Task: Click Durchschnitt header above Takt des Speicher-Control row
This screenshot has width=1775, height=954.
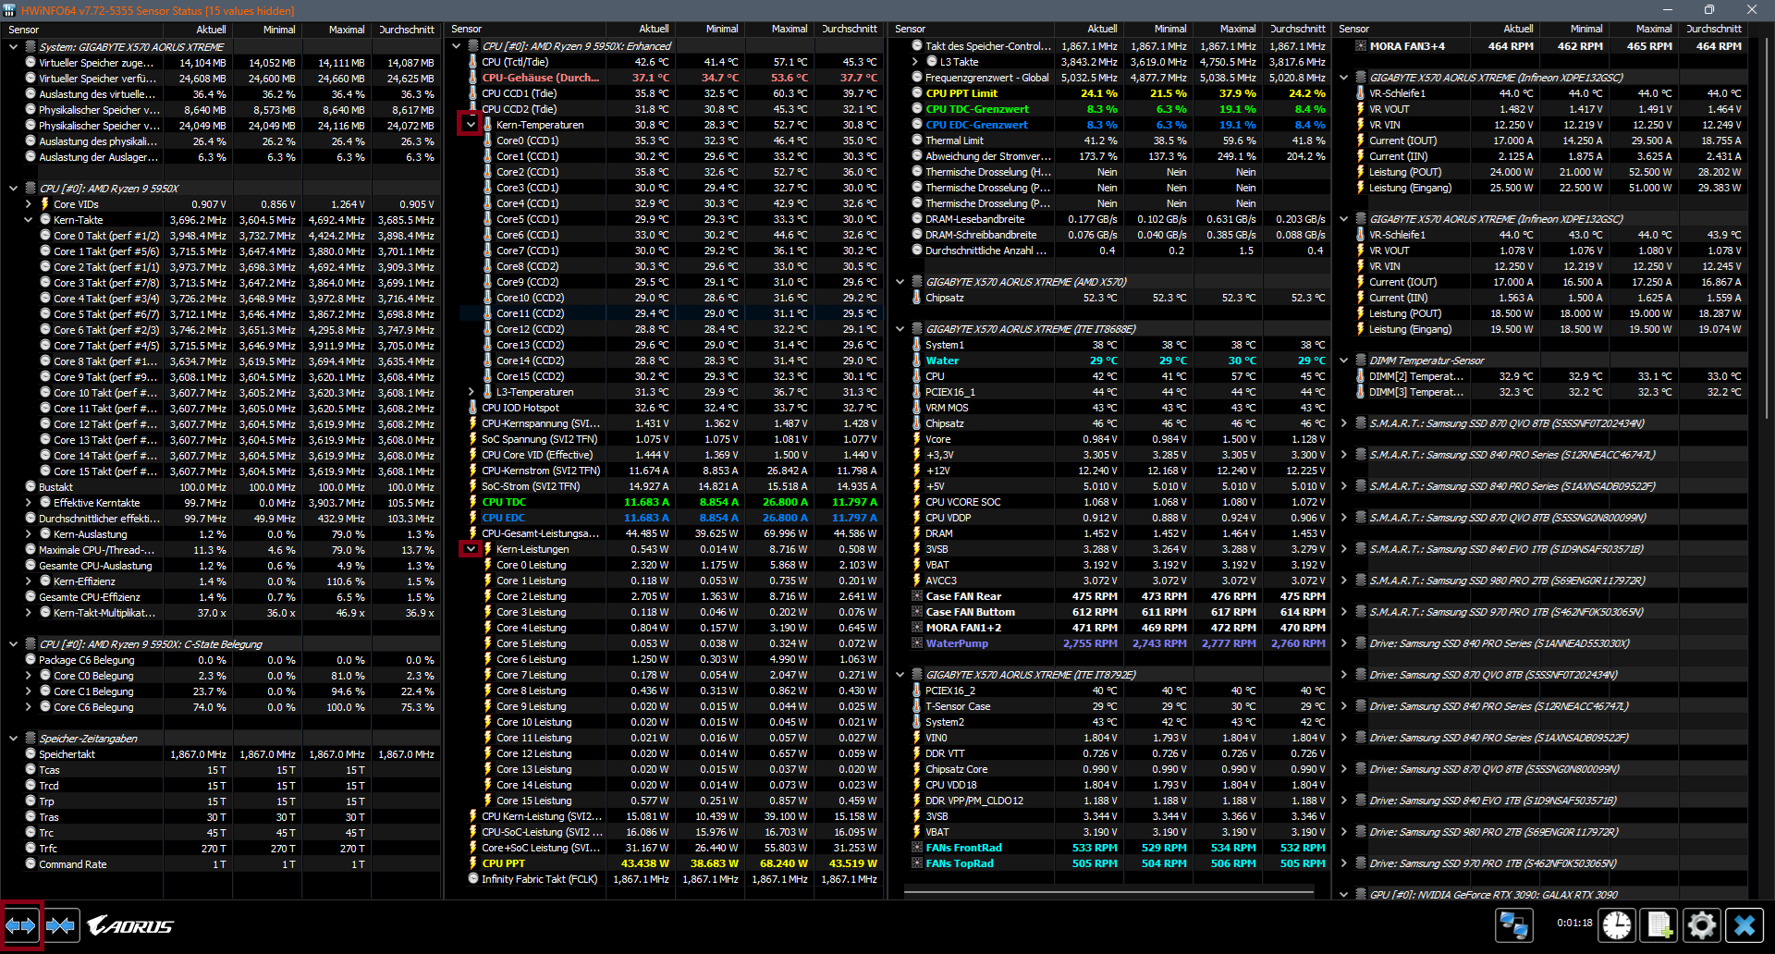Action: coord(1297,30)
